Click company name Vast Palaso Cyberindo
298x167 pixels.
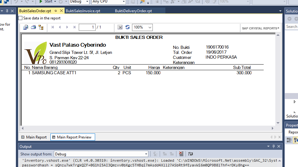click(x=78, y=45)
